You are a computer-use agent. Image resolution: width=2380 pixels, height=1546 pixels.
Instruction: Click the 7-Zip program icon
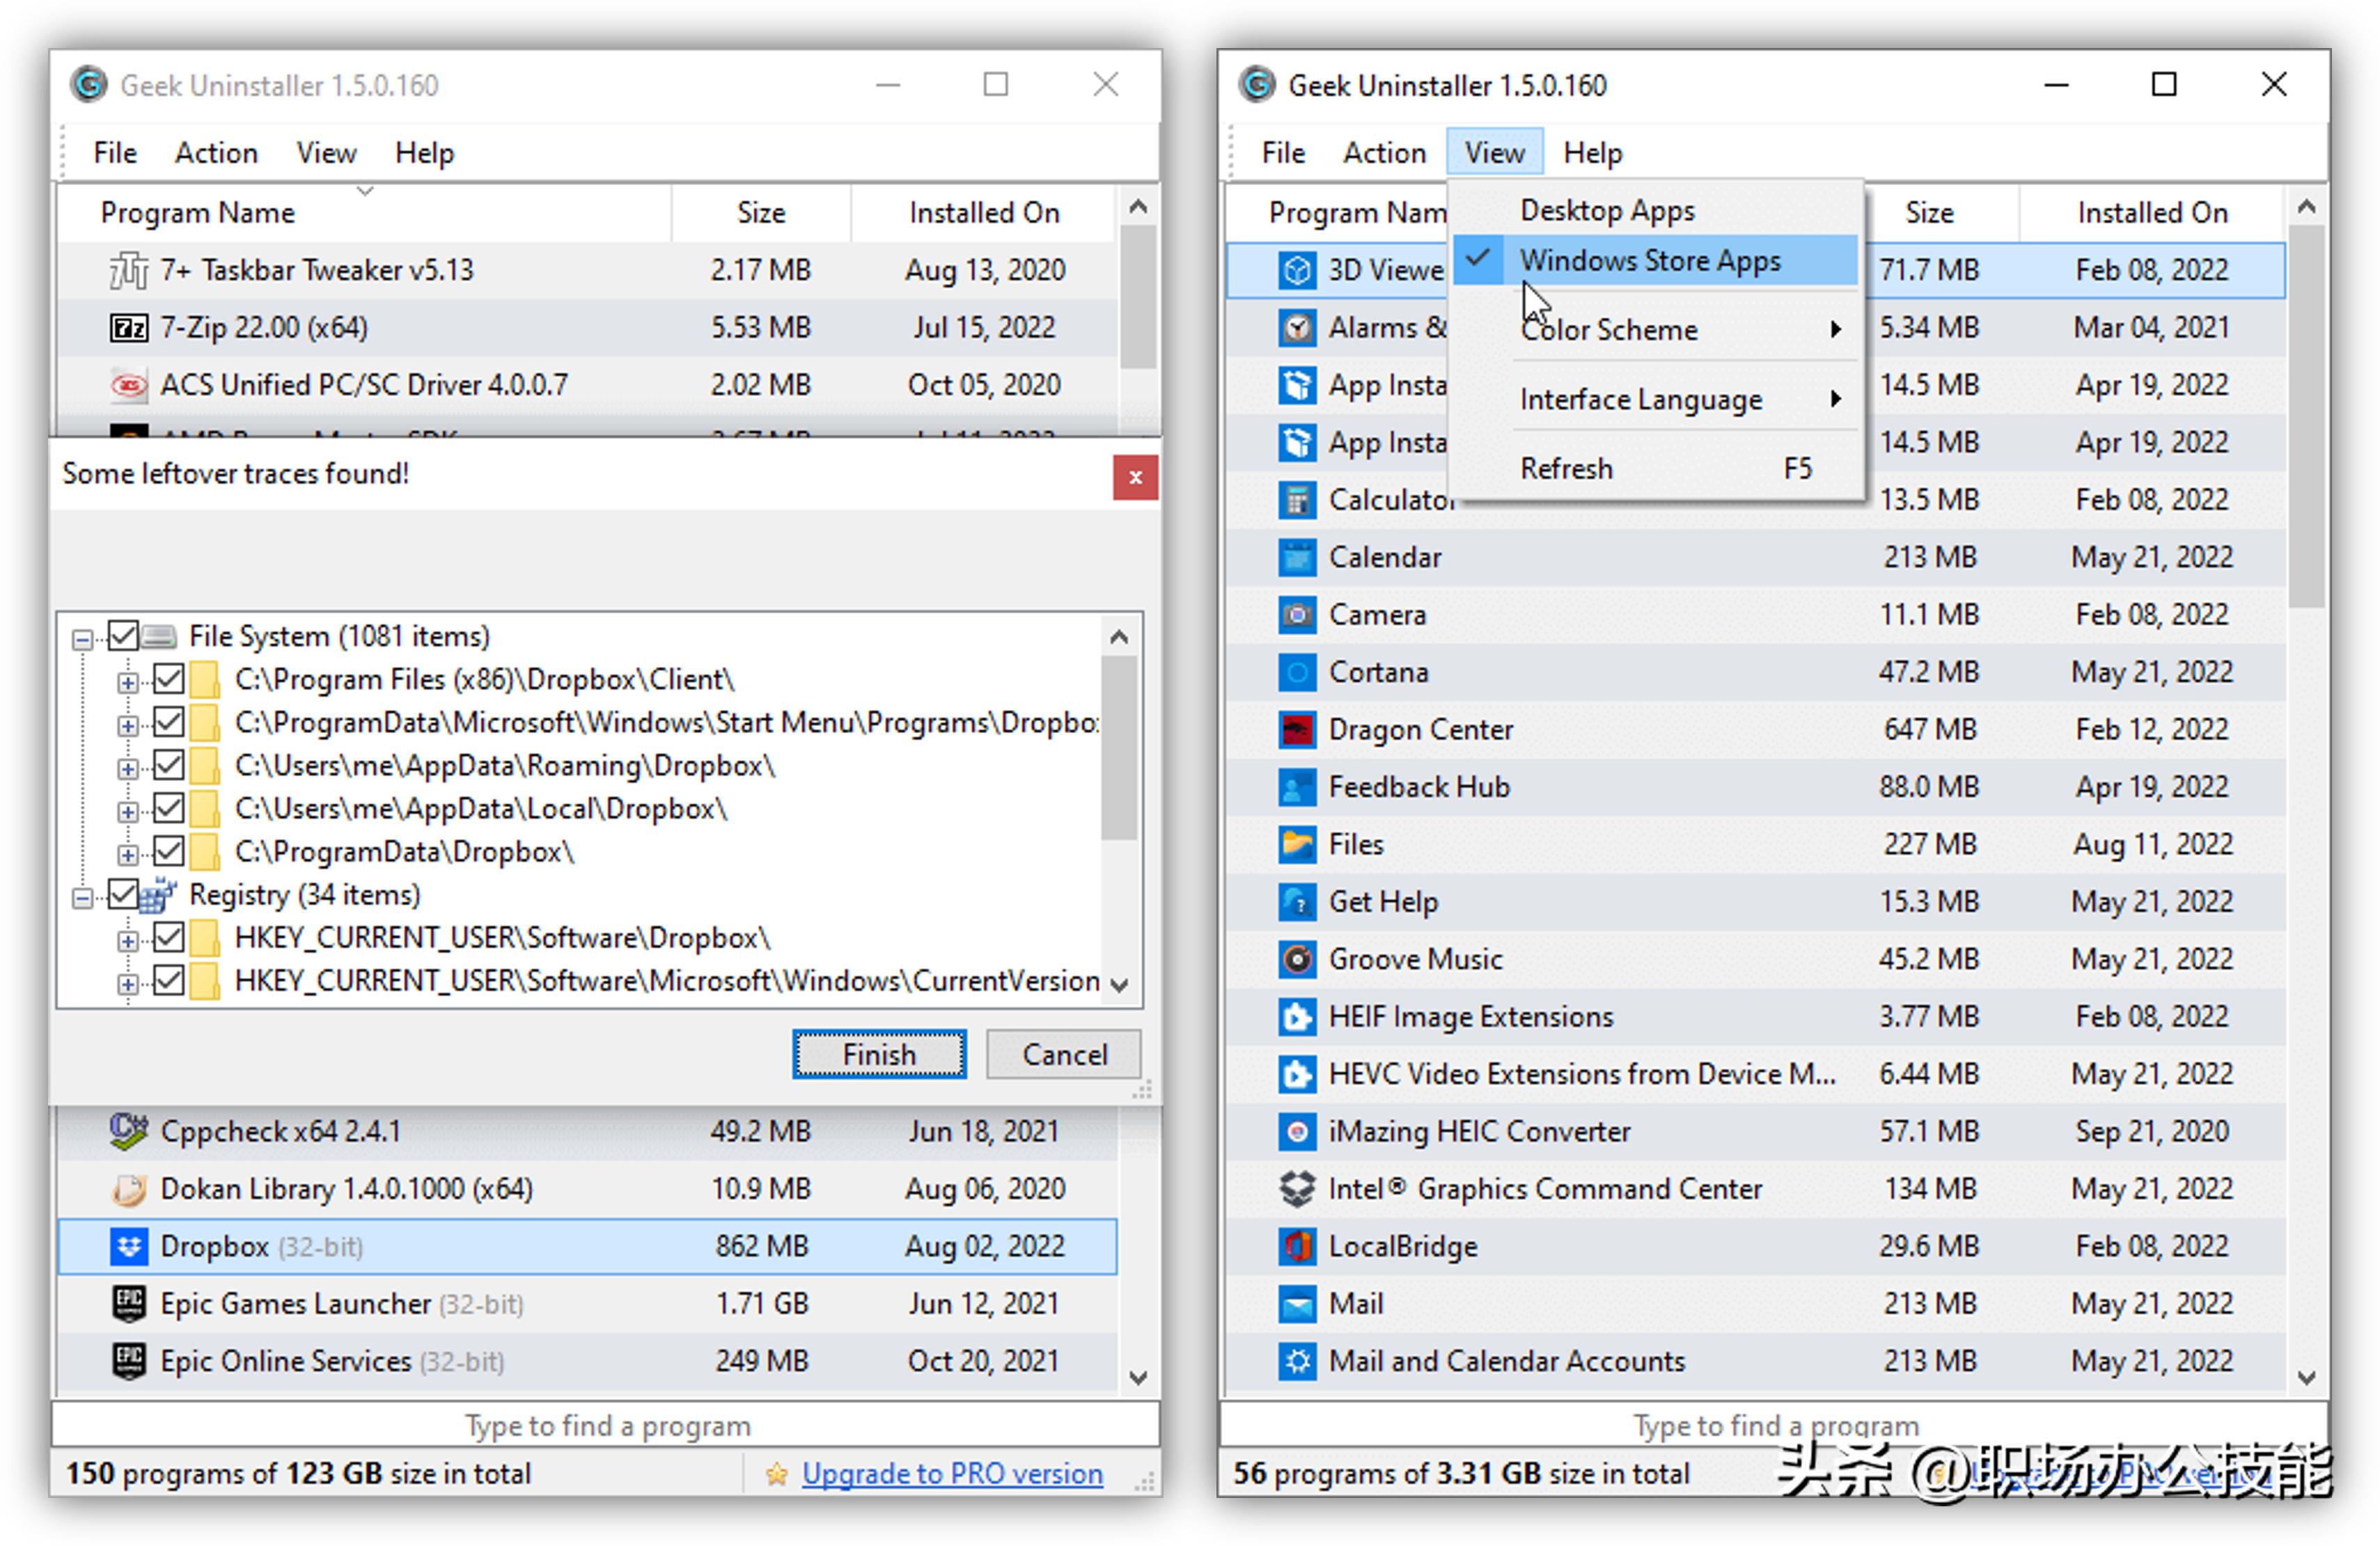(128, 328)
